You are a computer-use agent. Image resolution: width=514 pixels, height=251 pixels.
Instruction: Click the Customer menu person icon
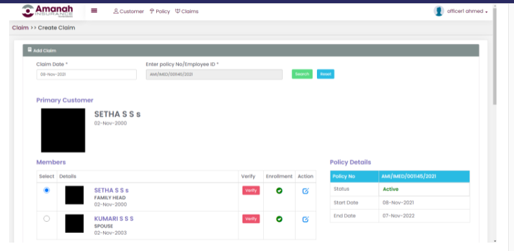click(x=116, y=11)
